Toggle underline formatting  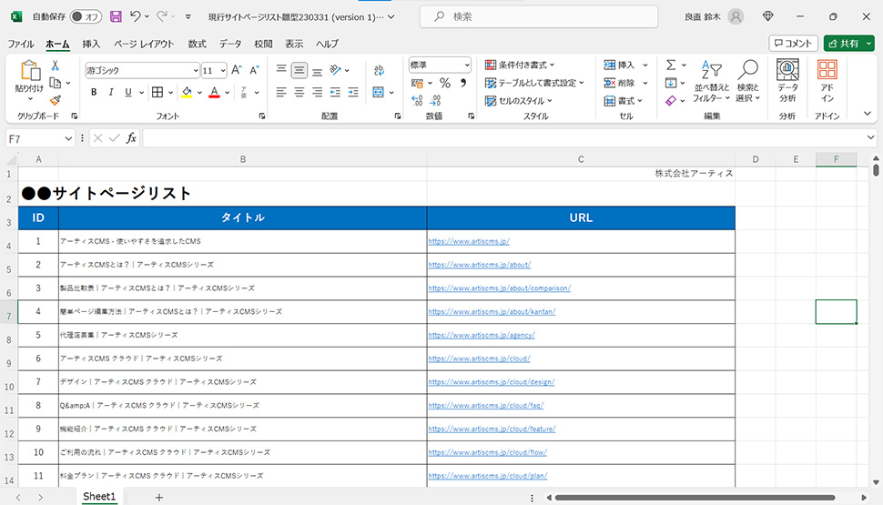click(x=128, y=92)
